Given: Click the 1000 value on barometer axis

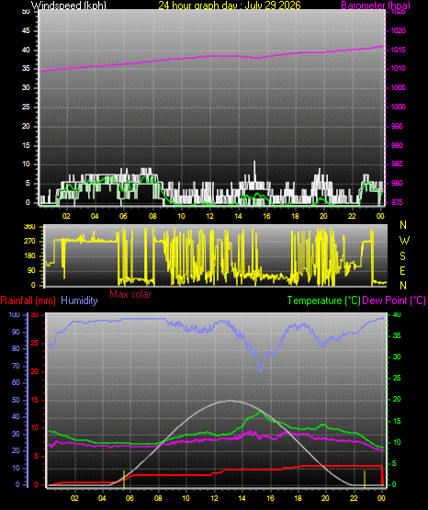Looking at the screenshot, I should [398, 107].
